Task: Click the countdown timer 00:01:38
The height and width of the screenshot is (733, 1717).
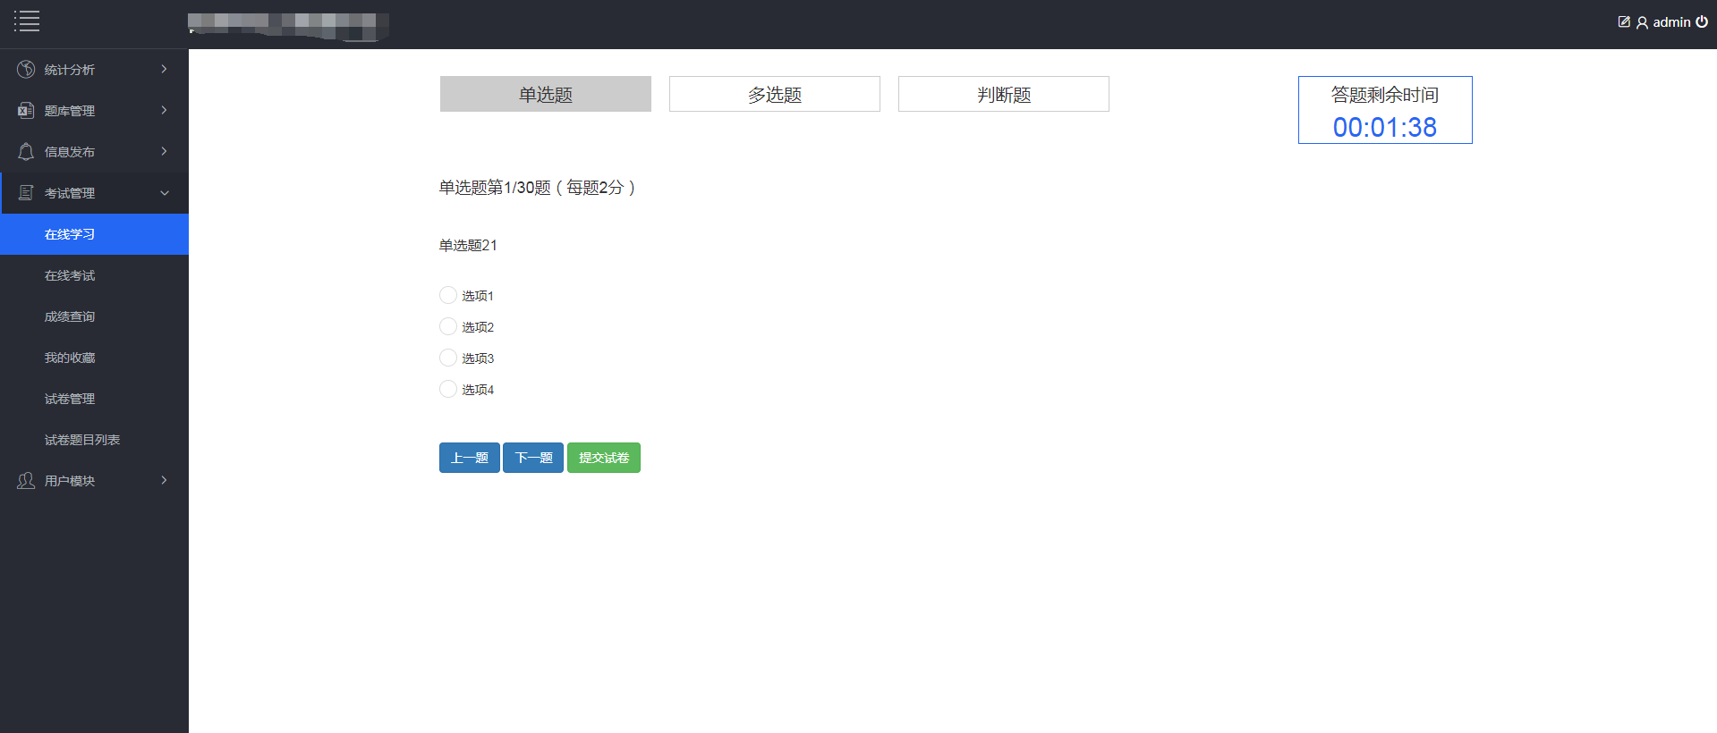Action: pyautogui.click(x=1385, y=127)
